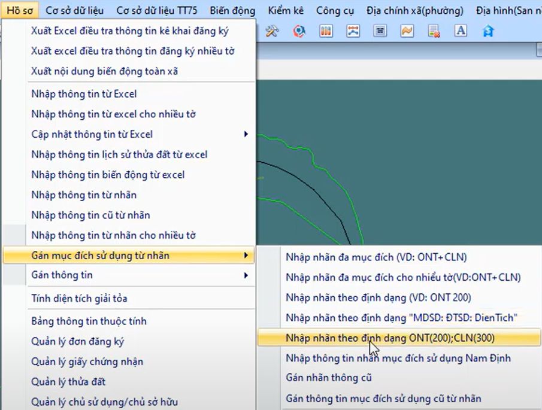This screenshot has width=542, height=410.
Task: Open 'Quản lý thửa đất'
Action: pos(65,381)
